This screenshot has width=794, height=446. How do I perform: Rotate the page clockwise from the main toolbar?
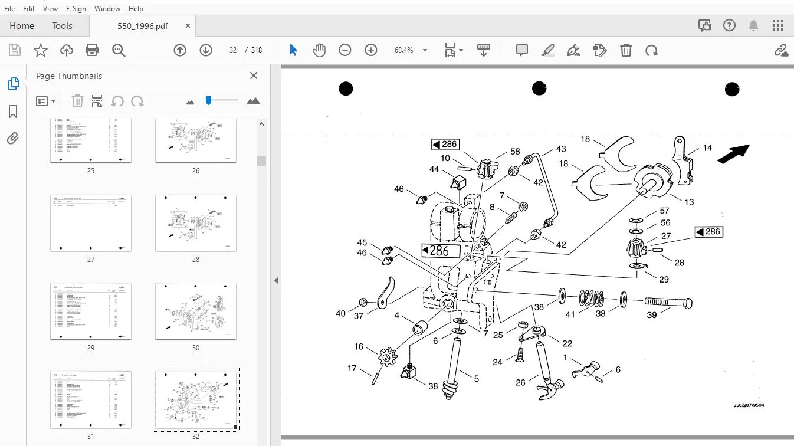coord(652,51)
